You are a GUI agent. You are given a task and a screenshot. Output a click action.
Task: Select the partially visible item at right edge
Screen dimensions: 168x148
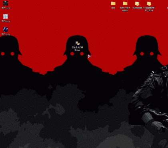point(168,8)
